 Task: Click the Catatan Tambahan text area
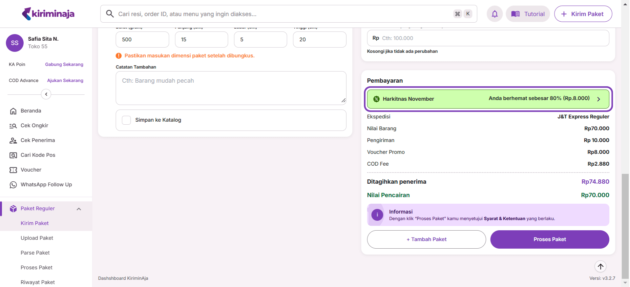tap(231, 88)
